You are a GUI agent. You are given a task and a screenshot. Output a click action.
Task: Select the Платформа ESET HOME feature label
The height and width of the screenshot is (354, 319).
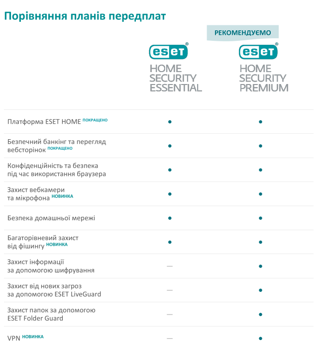(x=44, y=122)
